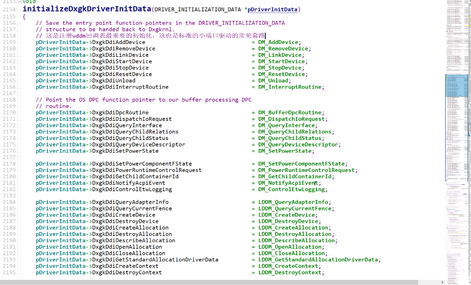Click DxgkDdiGetChildContainerId member name

pyautogui.click(x=135, y=176)
